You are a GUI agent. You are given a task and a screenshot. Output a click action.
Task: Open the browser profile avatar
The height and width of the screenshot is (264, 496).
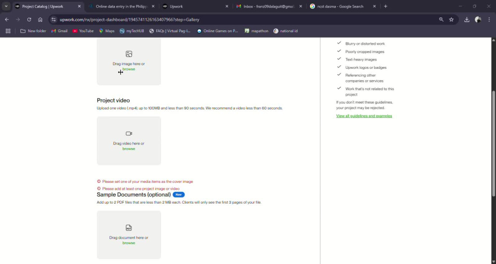pyautogui.click(x=478, y=20)
